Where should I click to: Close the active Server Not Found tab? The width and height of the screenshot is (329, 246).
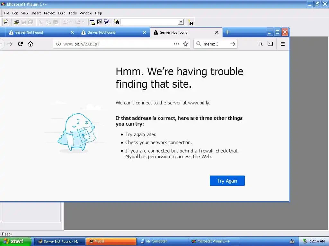(217, 32)
